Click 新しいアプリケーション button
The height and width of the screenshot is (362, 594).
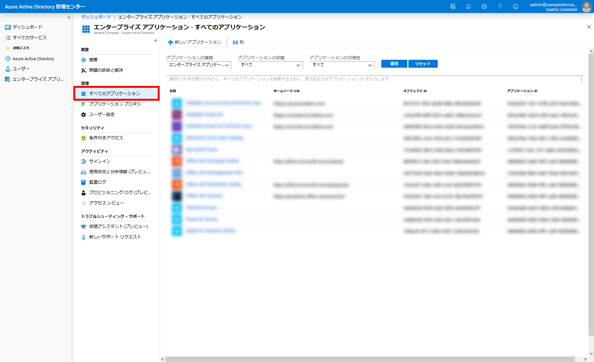[195, 42]
